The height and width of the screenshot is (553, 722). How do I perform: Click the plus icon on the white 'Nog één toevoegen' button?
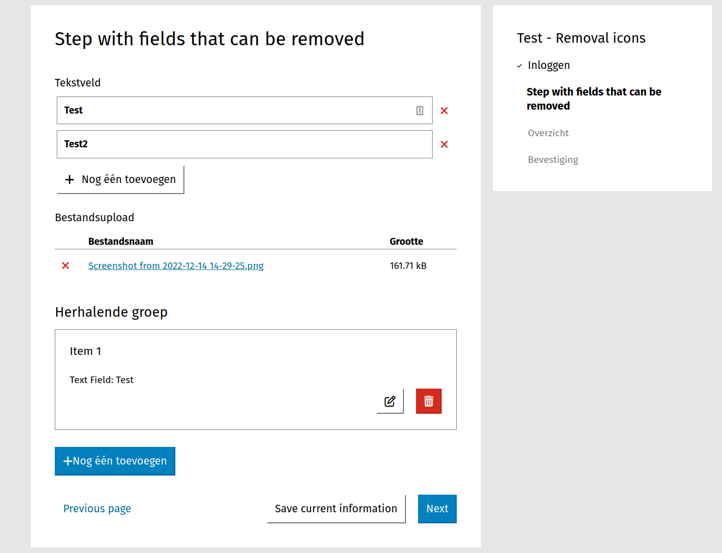[70, 179]
